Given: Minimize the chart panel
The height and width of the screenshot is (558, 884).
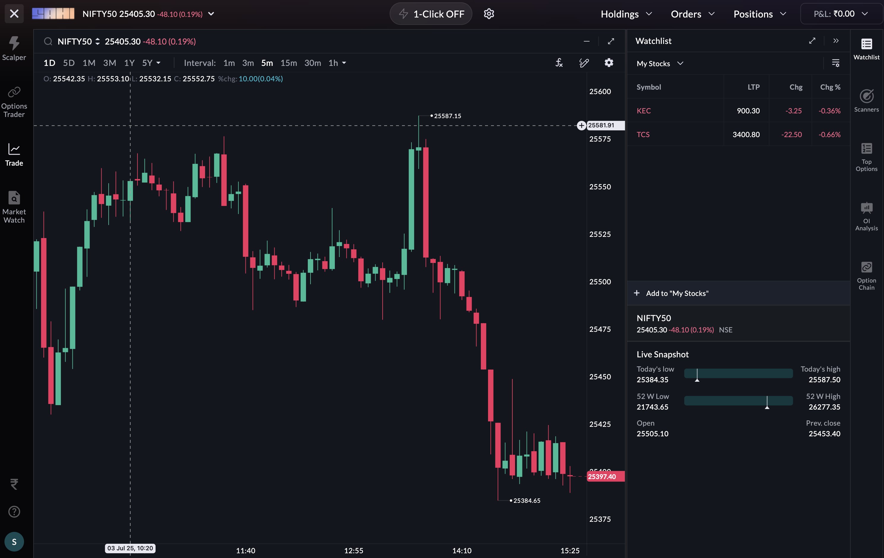Looking at the screenshot, I should tap(586, 41).
